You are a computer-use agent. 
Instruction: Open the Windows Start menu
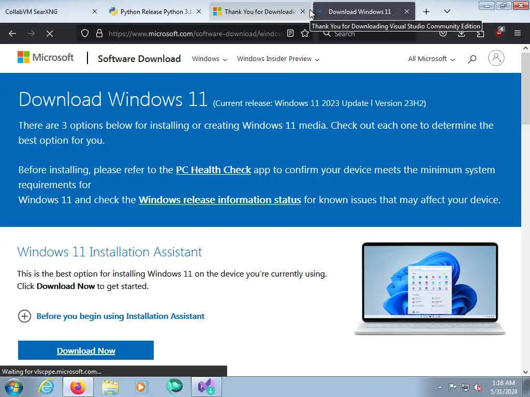click(14, 387)
